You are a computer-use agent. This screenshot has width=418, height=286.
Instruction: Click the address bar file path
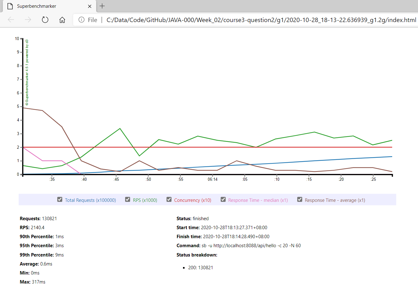[x=261, y=20]
